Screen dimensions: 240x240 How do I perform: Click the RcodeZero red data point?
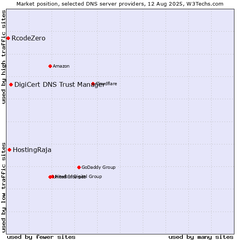pyautogui.click(x=8, y=38)
